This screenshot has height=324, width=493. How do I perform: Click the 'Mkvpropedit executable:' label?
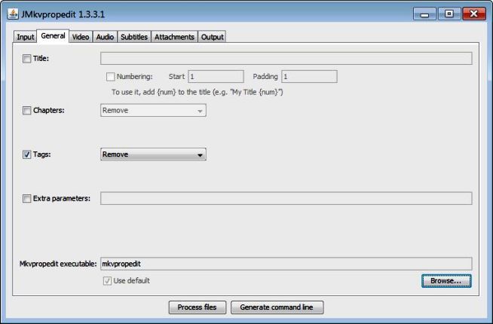(x=58, y=264)
